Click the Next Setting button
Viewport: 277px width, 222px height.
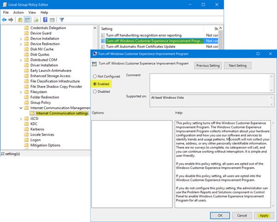(238, 66)
